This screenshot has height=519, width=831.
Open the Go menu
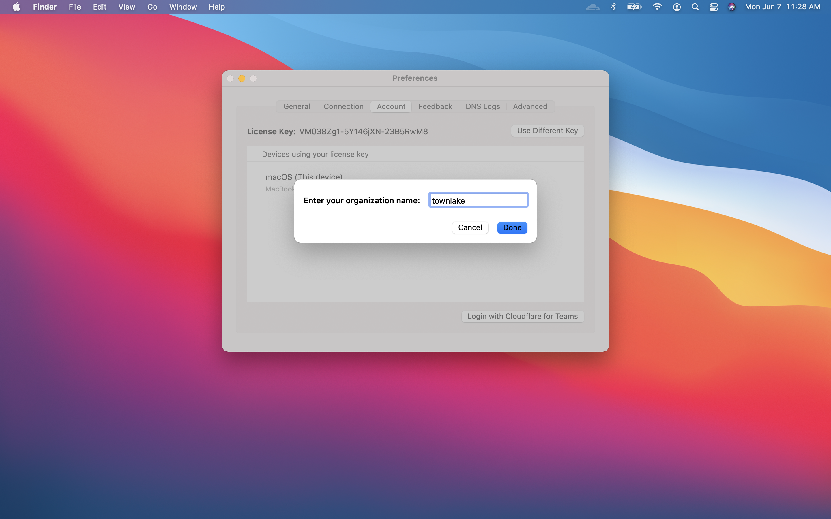point(152,7)
